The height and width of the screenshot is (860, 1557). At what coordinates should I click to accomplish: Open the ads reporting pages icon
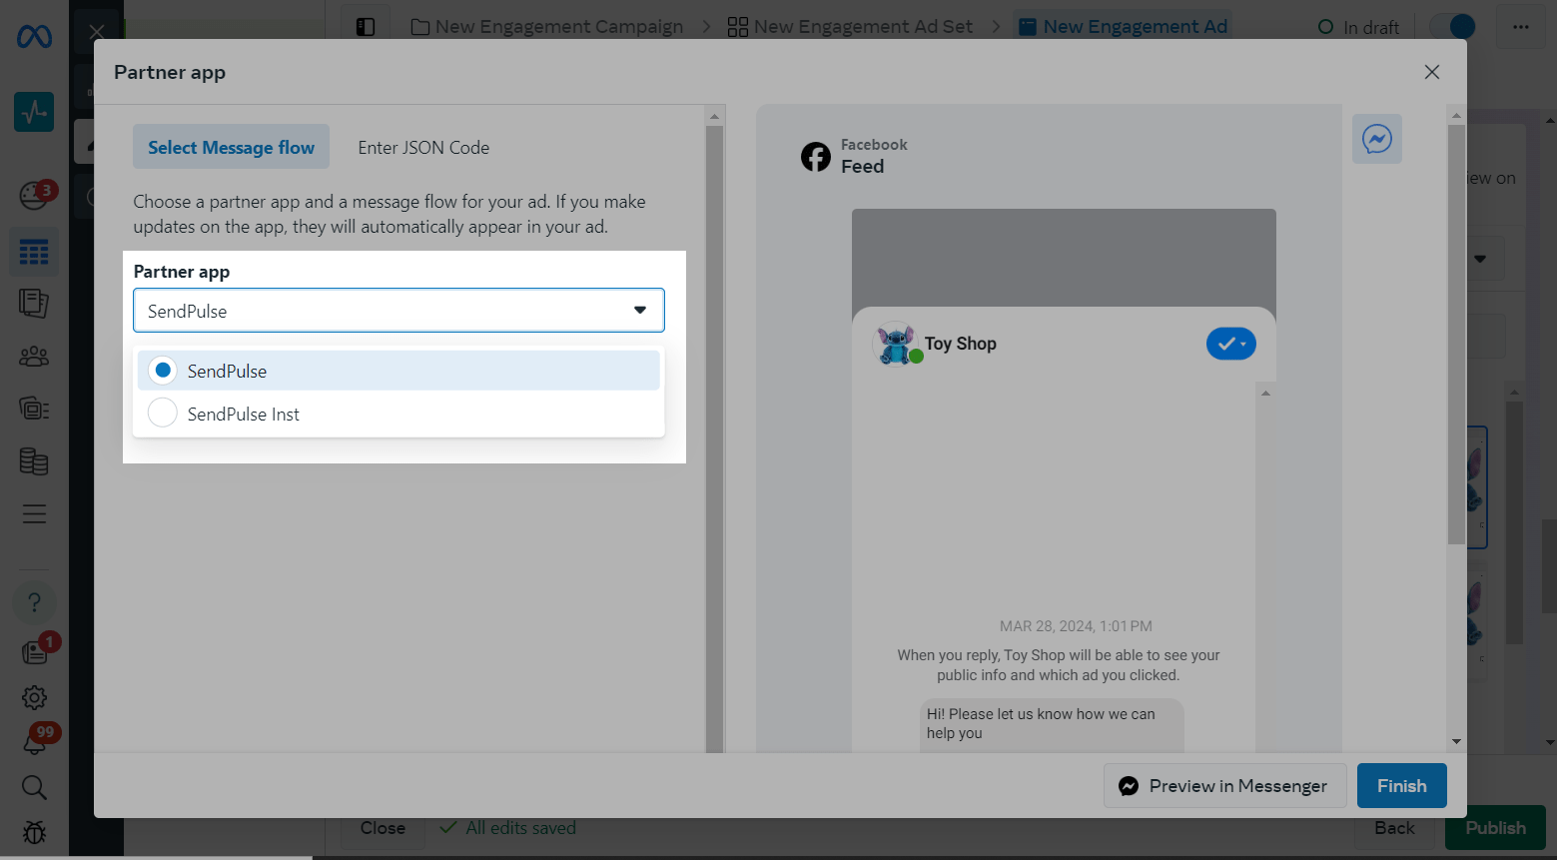coord(34,304)
